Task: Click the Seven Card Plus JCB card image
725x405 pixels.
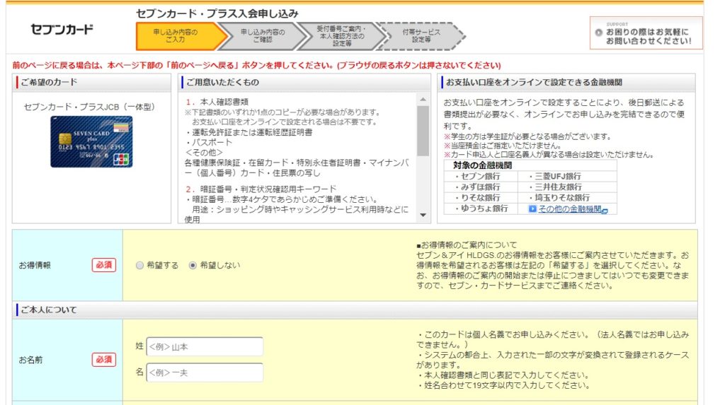Action: coord(91,141)
